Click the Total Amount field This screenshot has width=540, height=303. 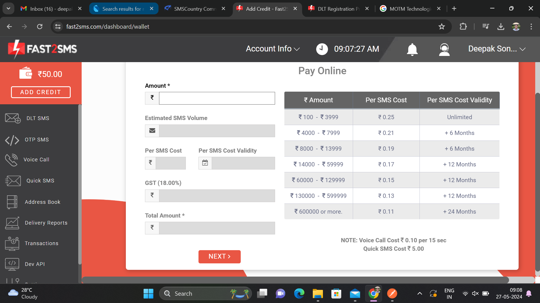pos(217,228)
